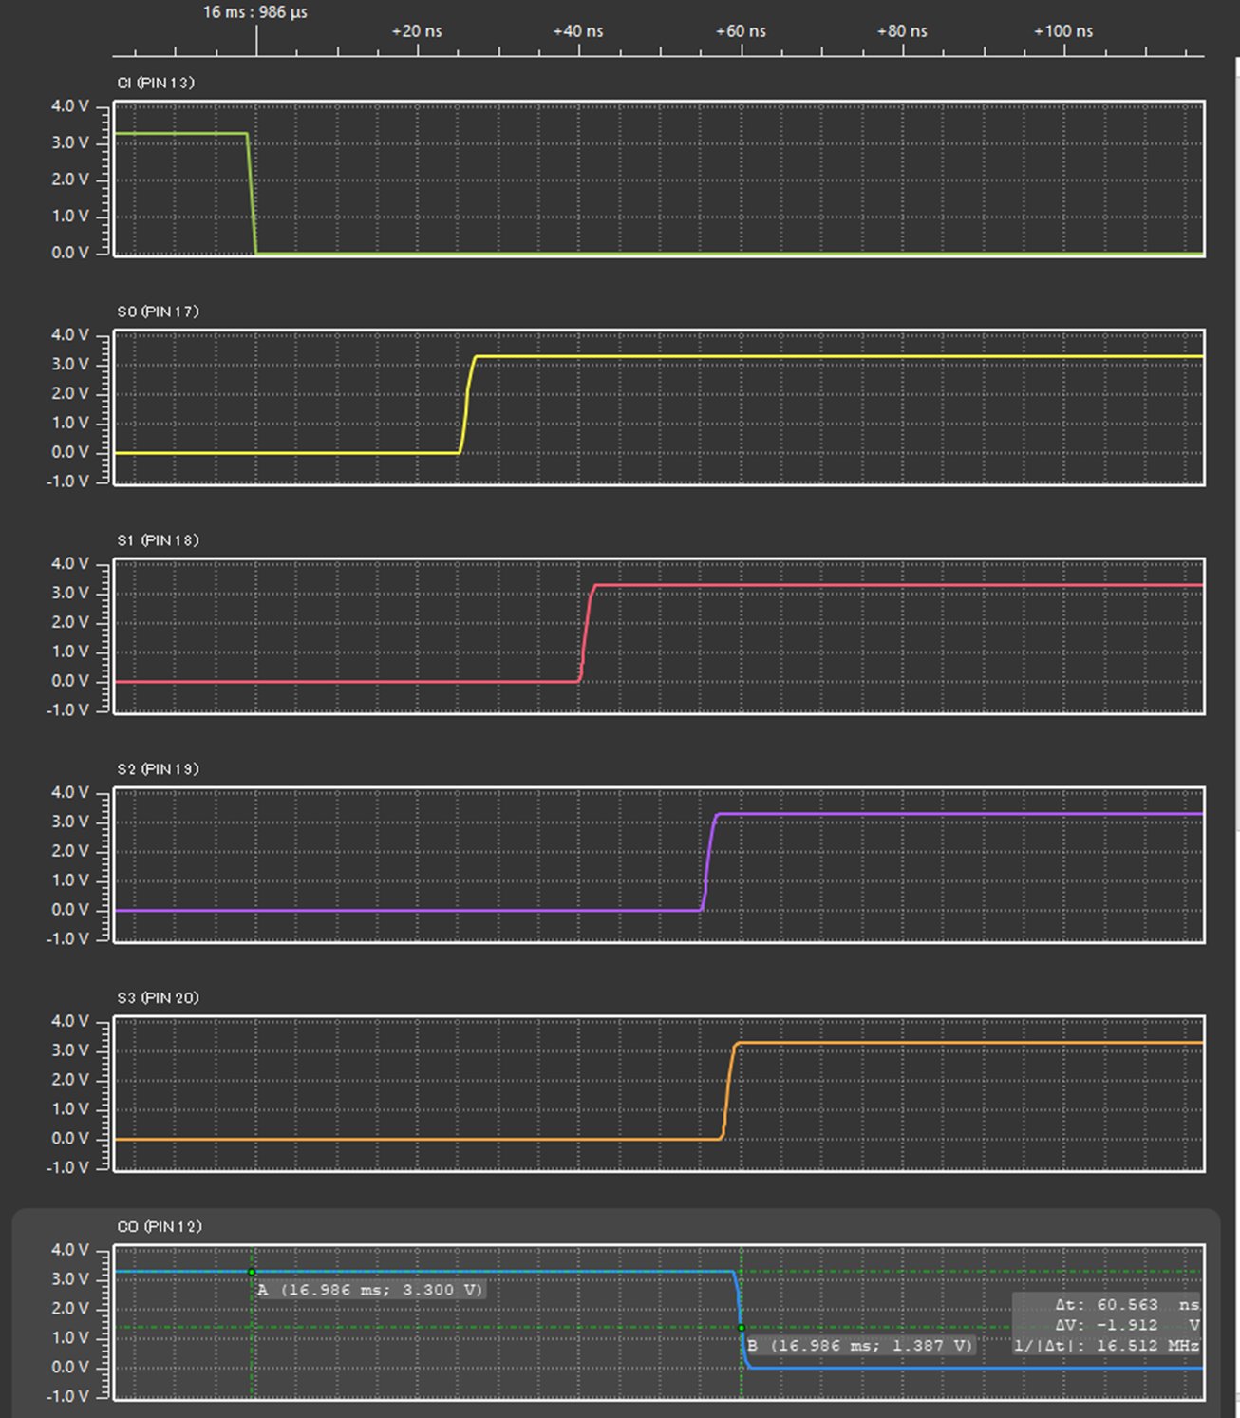
Task: Click the +60 ns label on the time ruler
Action: 740,31
